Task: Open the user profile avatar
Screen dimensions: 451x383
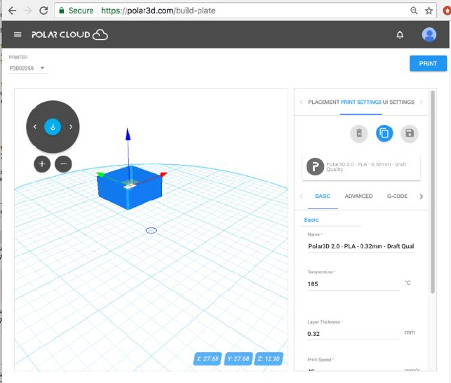Action: click(429, 35)
